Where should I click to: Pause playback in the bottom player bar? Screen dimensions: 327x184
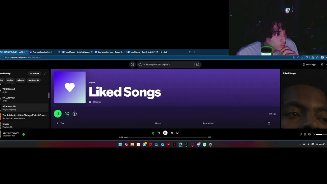165,133
